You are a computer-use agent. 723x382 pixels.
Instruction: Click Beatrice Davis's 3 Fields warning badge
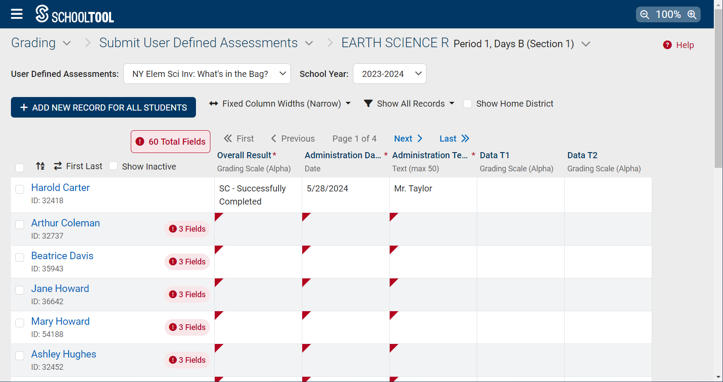pos(187,262)
